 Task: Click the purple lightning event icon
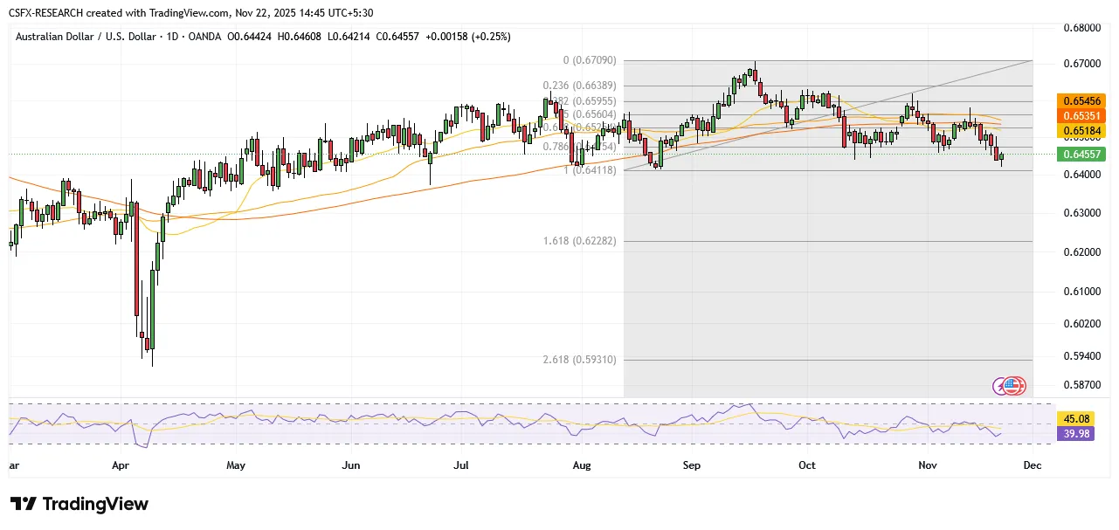[x=1001, y=385]
